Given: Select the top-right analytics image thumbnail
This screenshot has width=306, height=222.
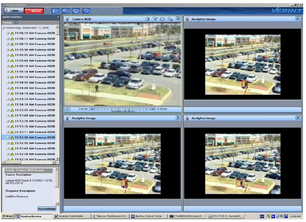Looking at the screenshot, I should coord(243,65).
